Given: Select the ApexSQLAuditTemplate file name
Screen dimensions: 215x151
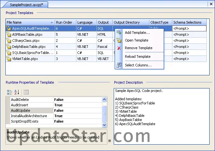Looking at the screenshot, I should click(33, 28).
